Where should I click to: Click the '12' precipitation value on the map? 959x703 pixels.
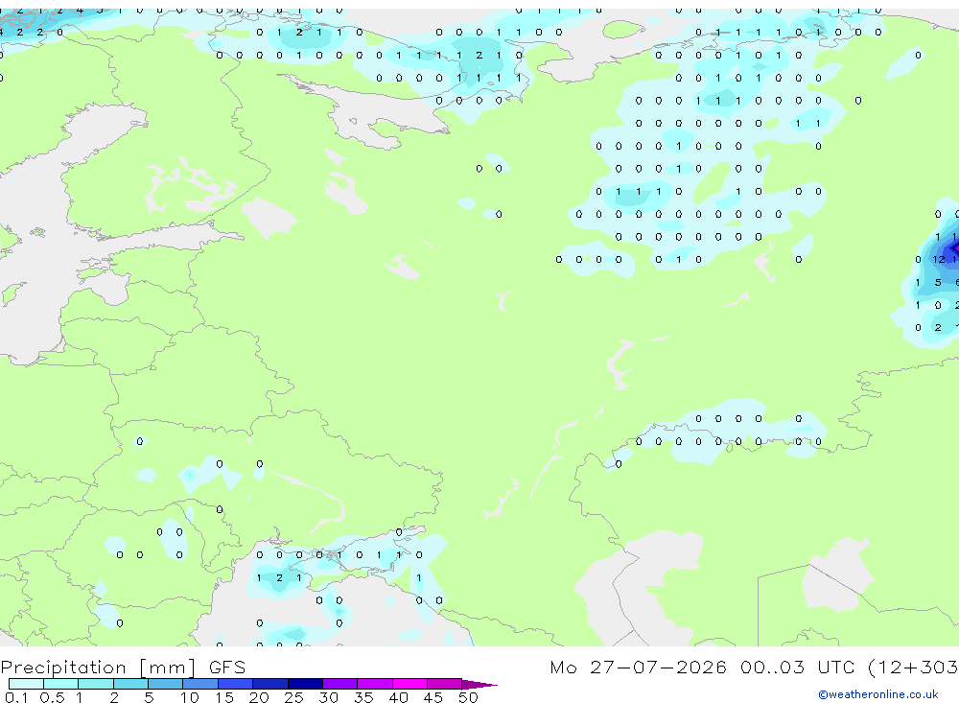(x=938, y=259)
